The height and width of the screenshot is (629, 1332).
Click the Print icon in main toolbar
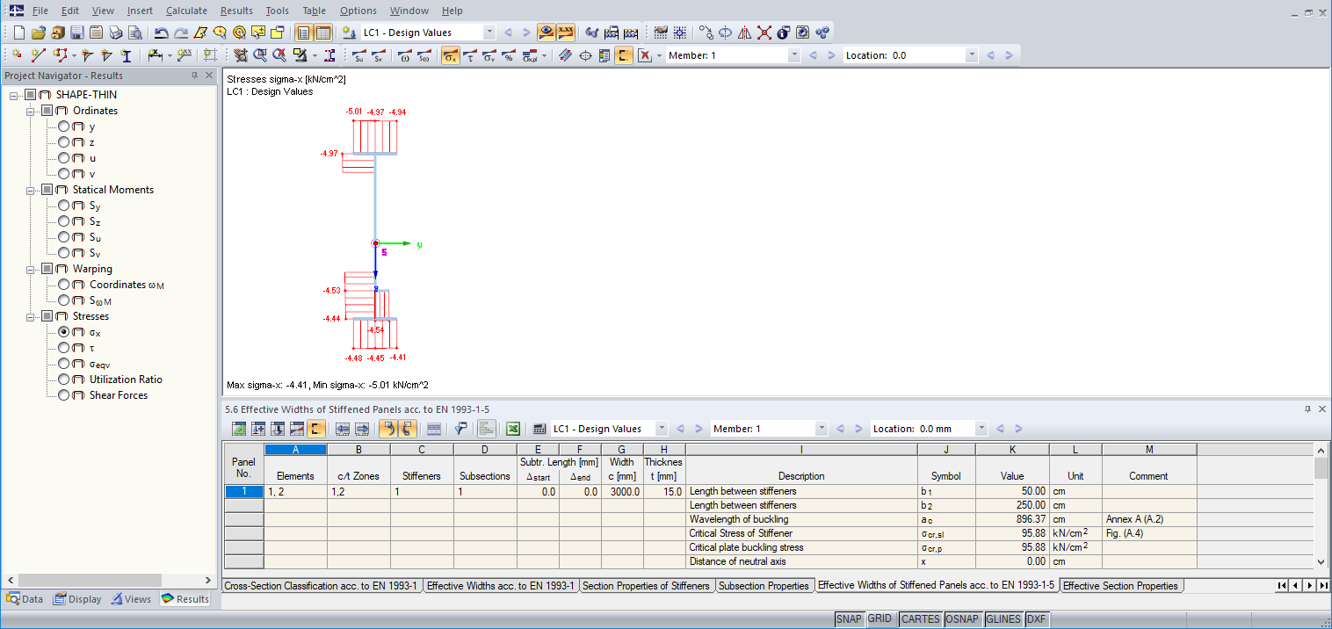pyautogui.click(x=115, y=33)
